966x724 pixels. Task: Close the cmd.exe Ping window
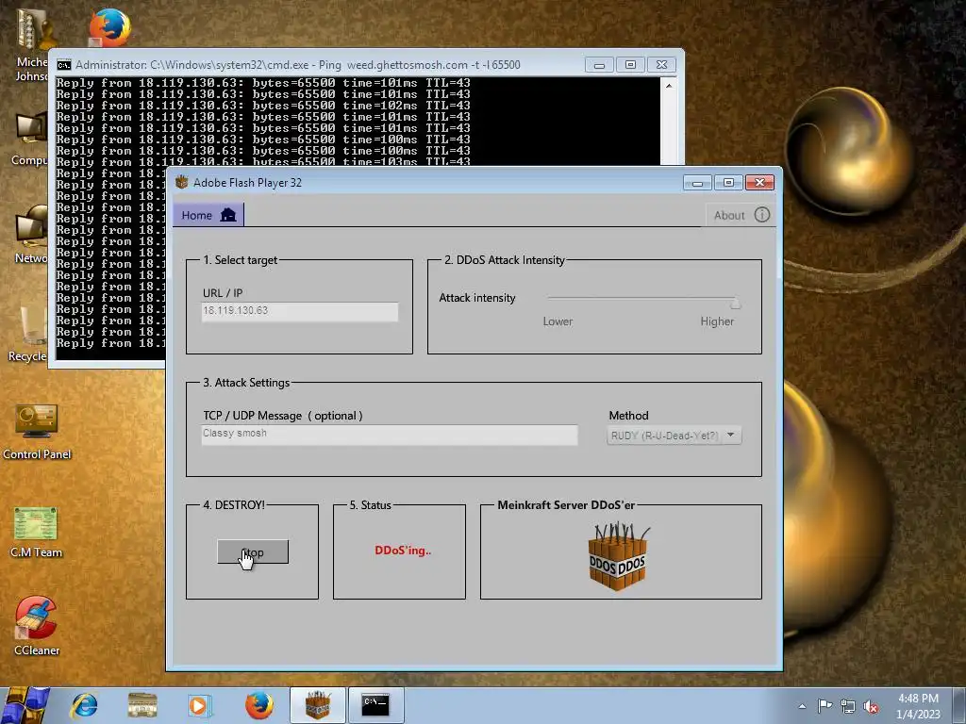(661, 65)
